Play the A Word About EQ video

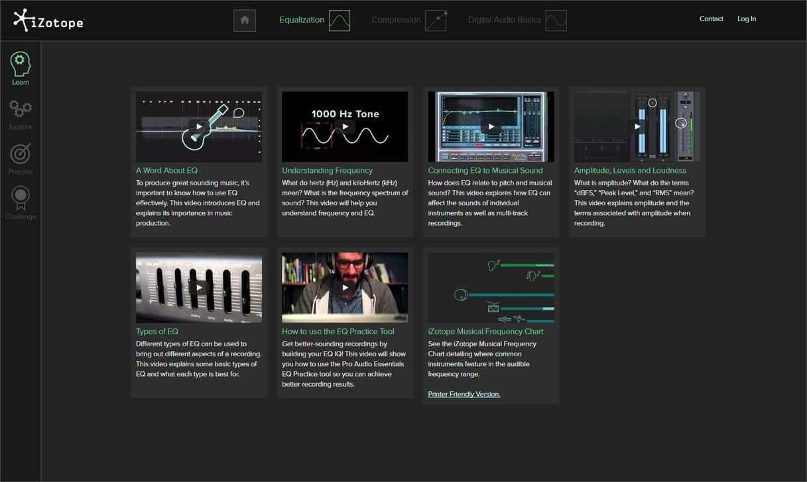(199, 126)
